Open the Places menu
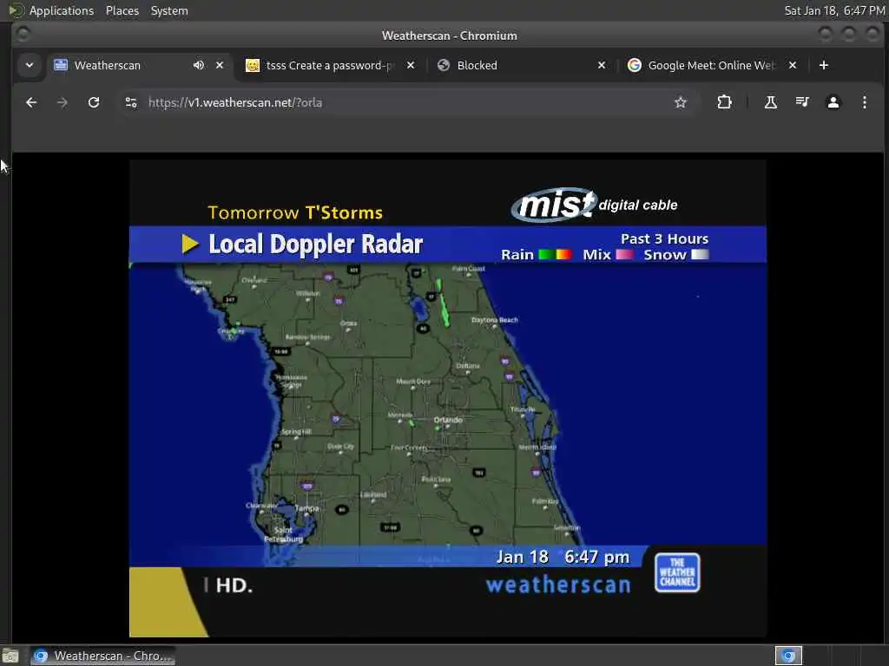Viewport: 889px width, 666px height. pyautogui.click(x=122, y=10)
